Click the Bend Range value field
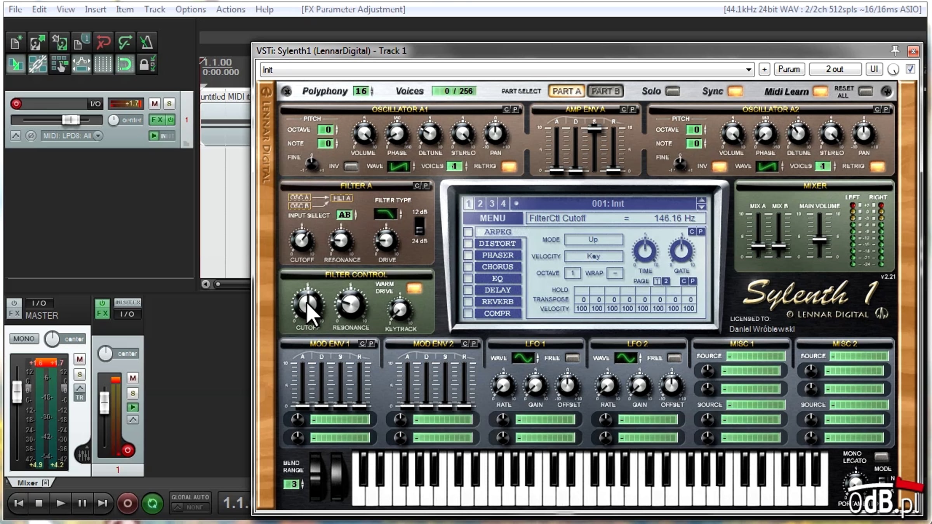932x524 pixels. [x=292, y=484]
